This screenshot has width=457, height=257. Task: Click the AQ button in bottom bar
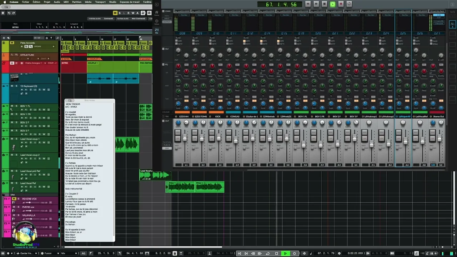tap(84, 253)
